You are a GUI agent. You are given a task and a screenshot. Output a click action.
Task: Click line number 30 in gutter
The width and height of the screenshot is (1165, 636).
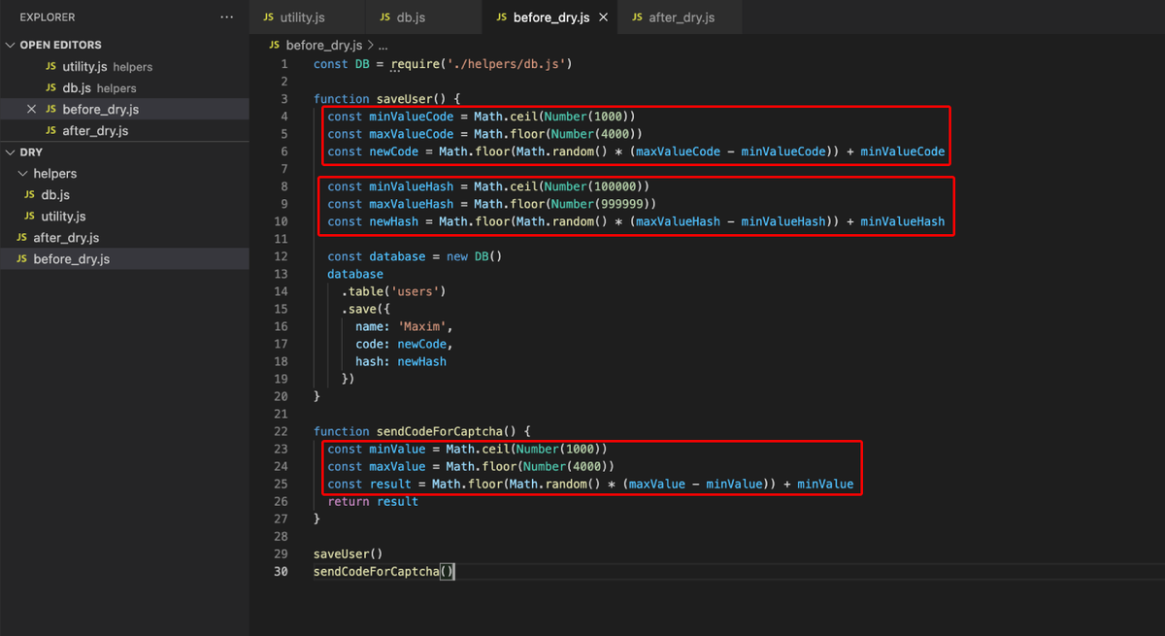(281, 571)
